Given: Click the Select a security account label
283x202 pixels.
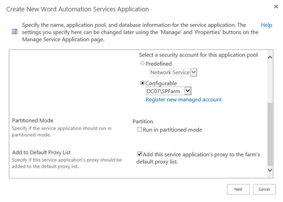Looking at the screenshot, I should 198,55.
